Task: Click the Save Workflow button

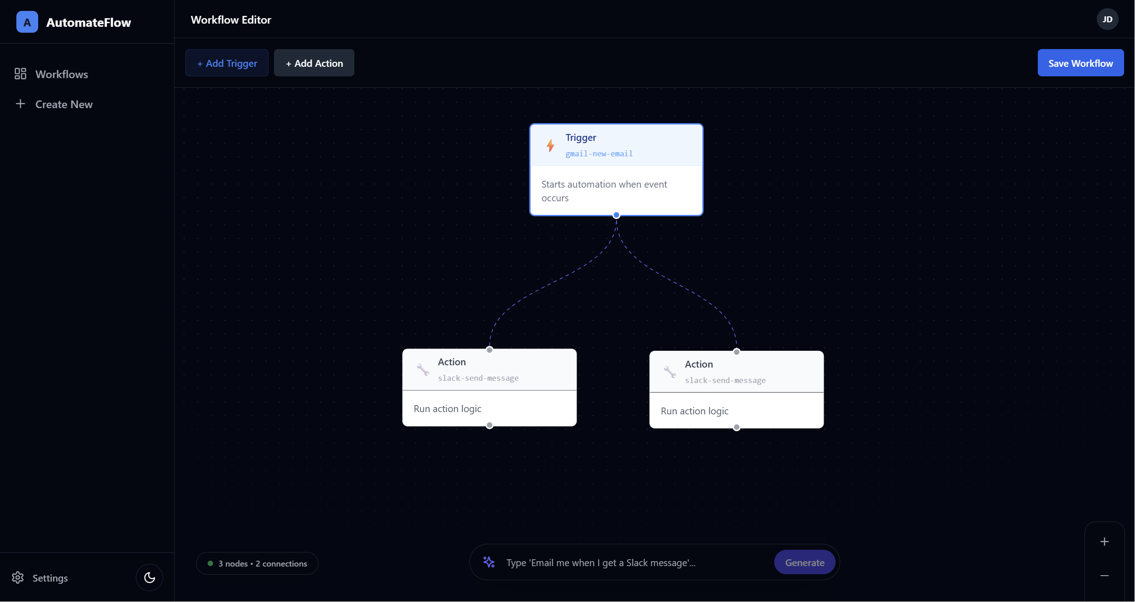Action: point(1080,63)
